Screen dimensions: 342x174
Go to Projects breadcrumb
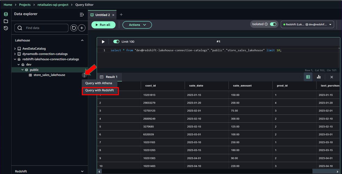pyautogui.click(x=25, y=5)
